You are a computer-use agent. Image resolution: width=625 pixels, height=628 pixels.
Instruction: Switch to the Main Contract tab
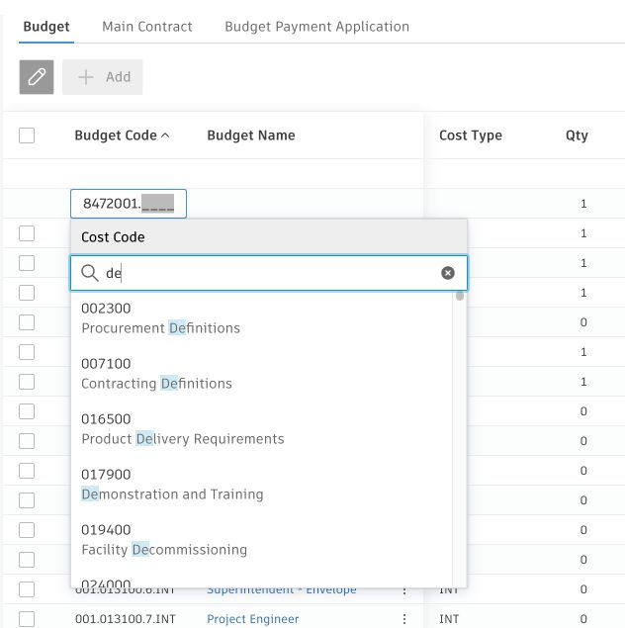coord(147,27)
